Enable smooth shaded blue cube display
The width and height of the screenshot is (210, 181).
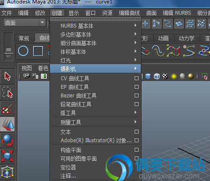coord(148,76)
